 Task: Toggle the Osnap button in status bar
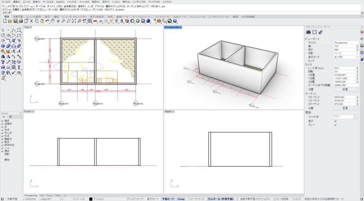click(x=181, y=199)
